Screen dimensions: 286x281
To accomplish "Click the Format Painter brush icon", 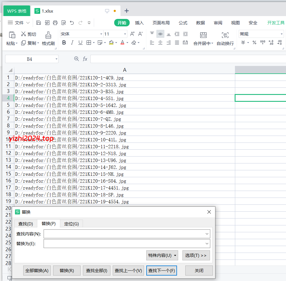I will 48,35.
